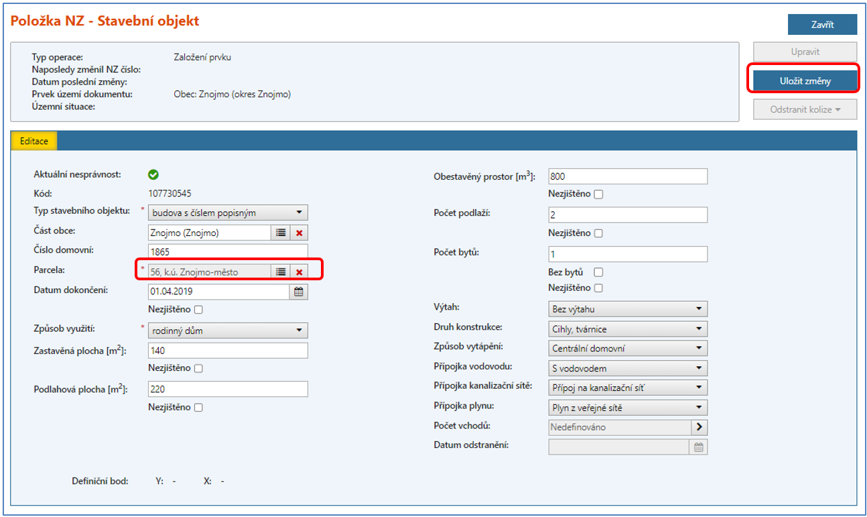The image size is (867, 517).
Task: Expand Typ stavebního objektu dropdown
Action: pos(227,213)
